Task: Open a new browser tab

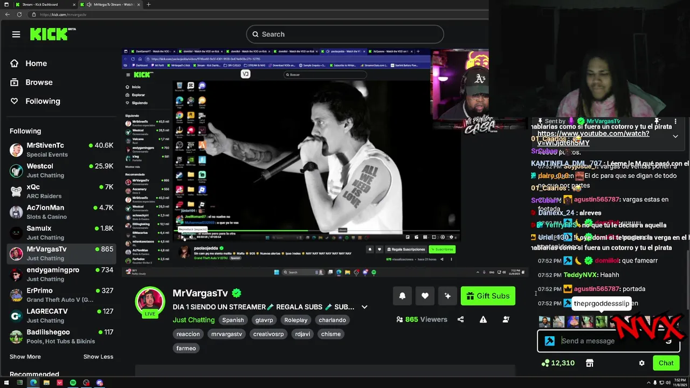Action: [149, 4]
